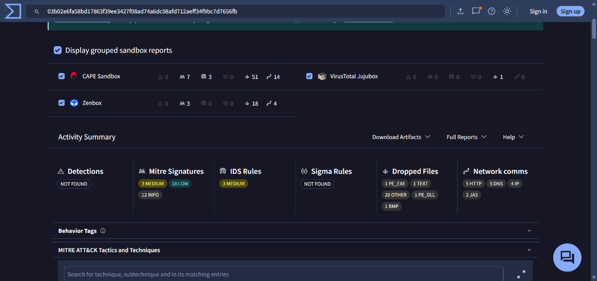597x281 pixels.
Task: Click the 1 BMP badge
Action: pos(392,207)
